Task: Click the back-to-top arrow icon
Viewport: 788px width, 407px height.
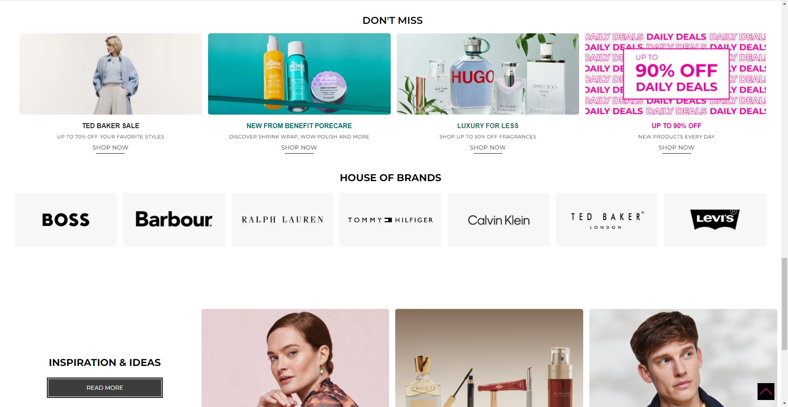Action: [x=765, y=391]
